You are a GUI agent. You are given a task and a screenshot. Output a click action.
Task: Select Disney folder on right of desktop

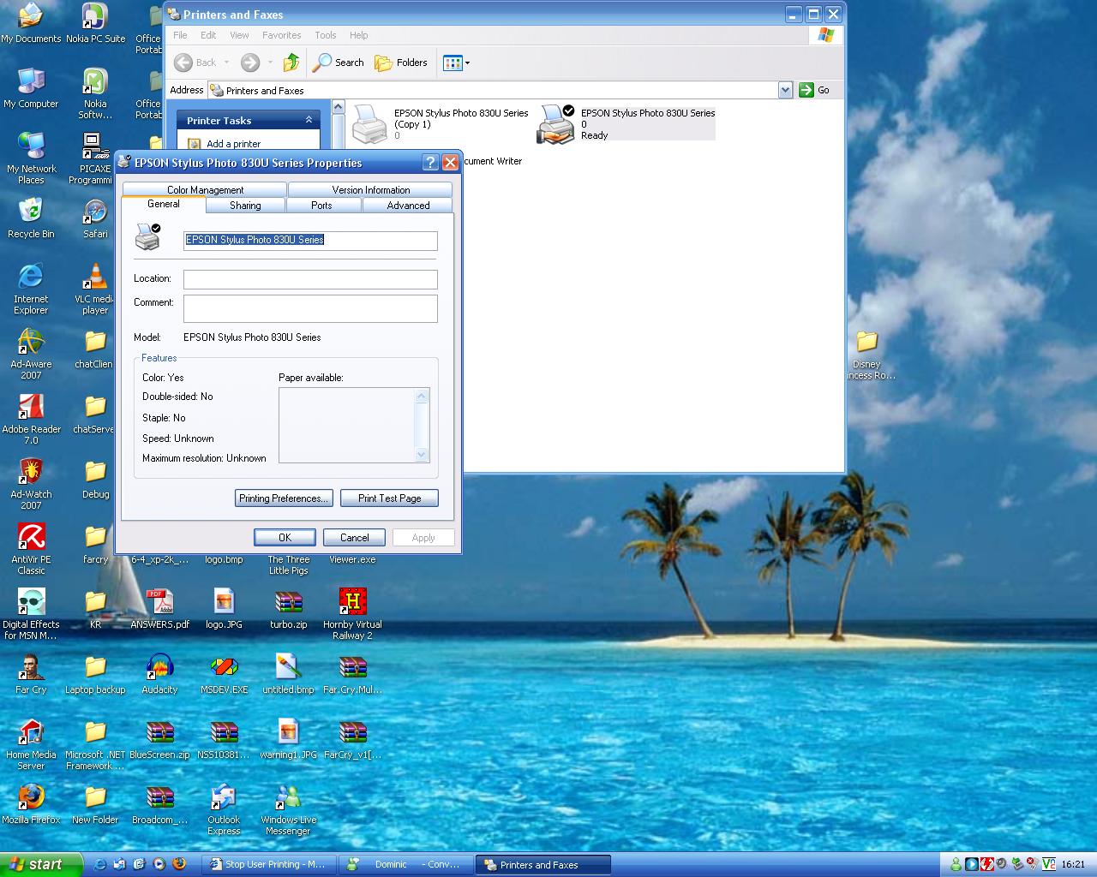[866, 354]
